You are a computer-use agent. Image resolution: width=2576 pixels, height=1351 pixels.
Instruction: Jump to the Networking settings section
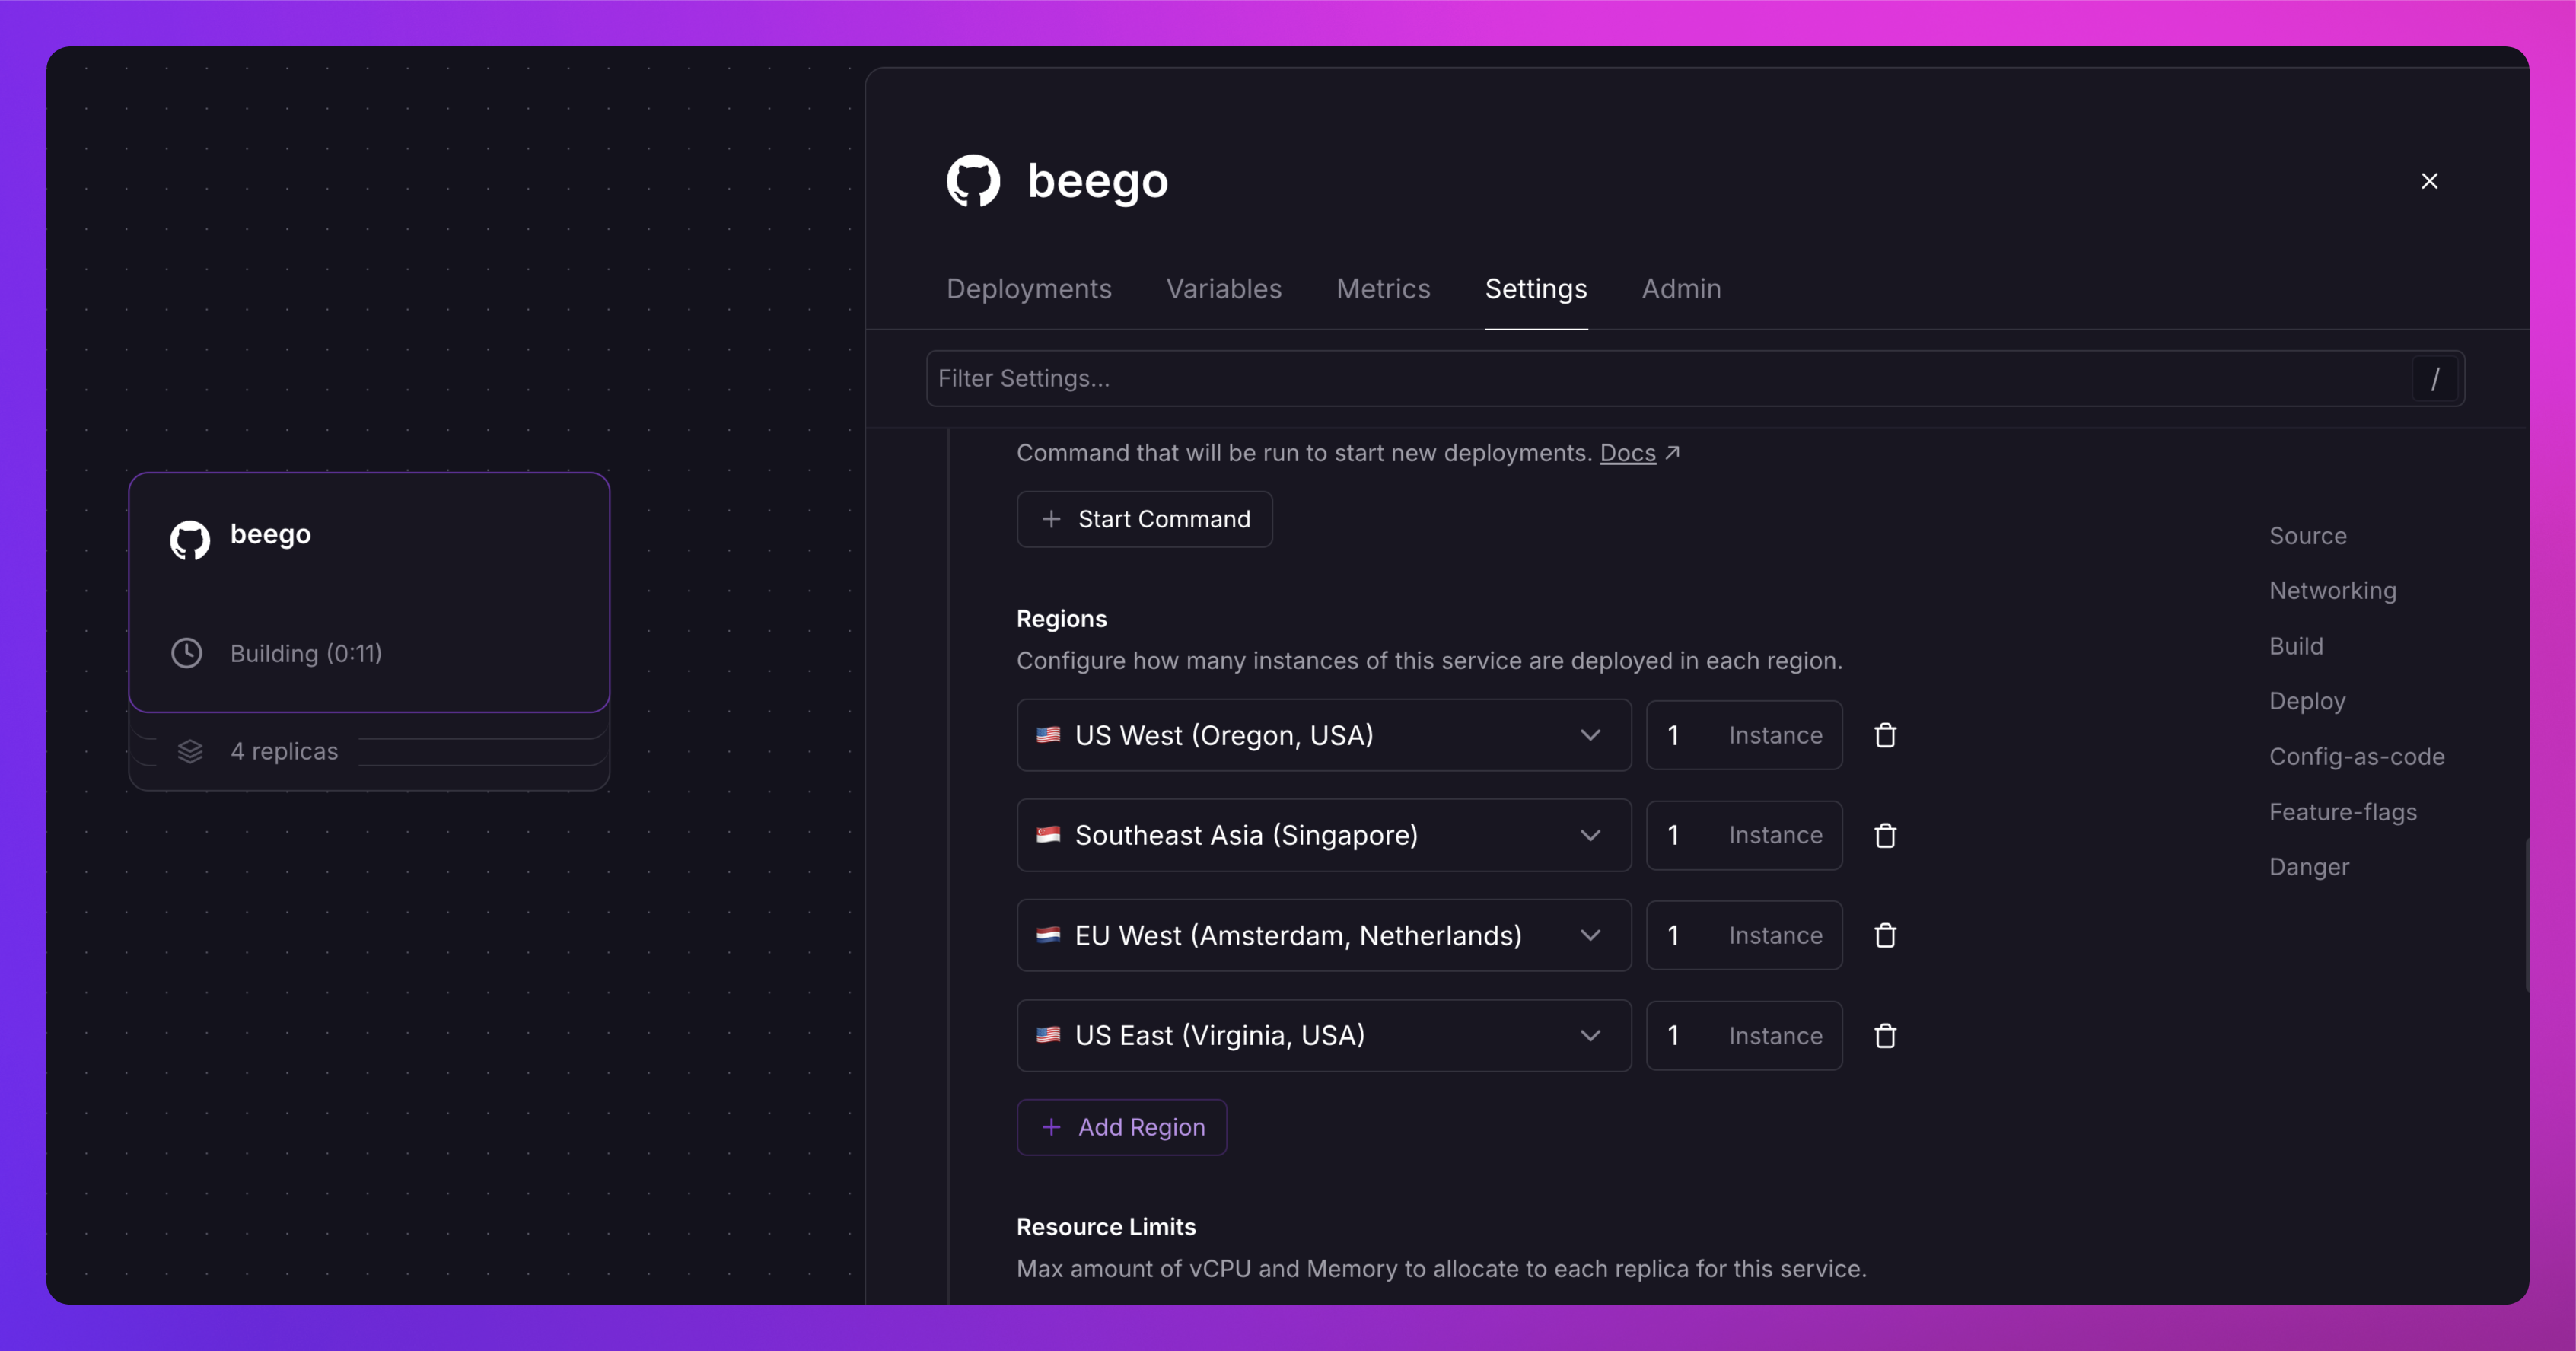(x=2333, y=591)
